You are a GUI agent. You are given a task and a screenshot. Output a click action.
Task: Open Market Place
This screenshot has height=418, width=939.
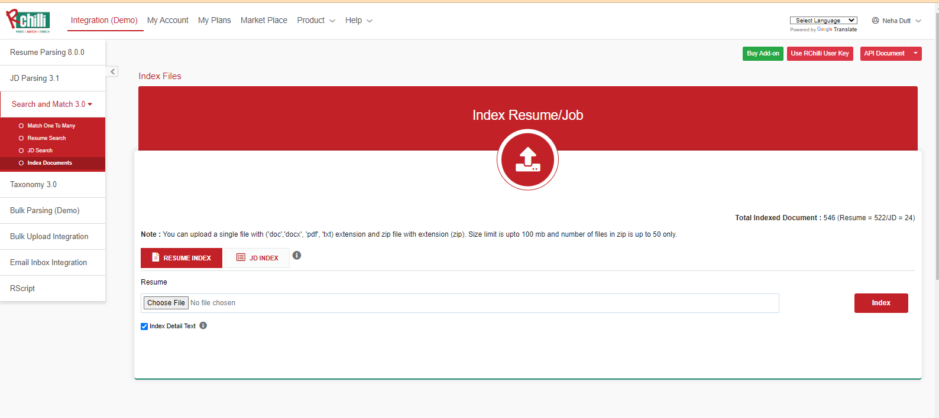tap(264, 20)
